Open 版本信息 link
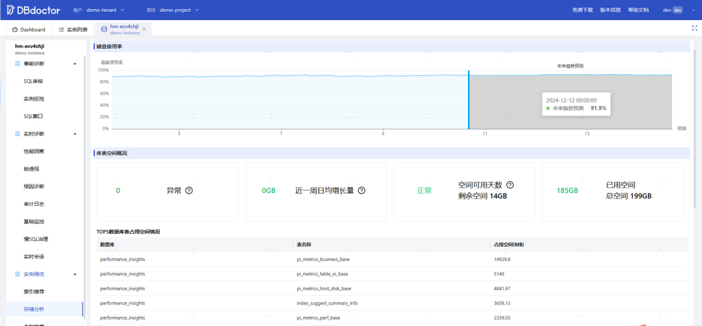 click(610, 10)
